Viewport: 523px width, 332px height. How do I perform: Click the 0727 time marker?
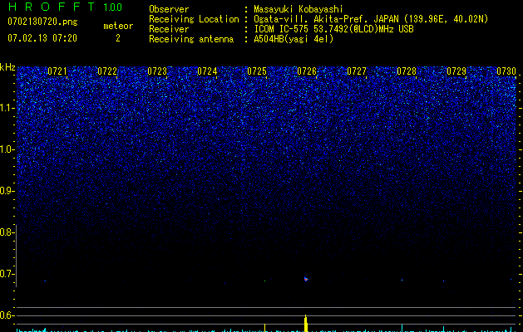[x=357, y=71]
